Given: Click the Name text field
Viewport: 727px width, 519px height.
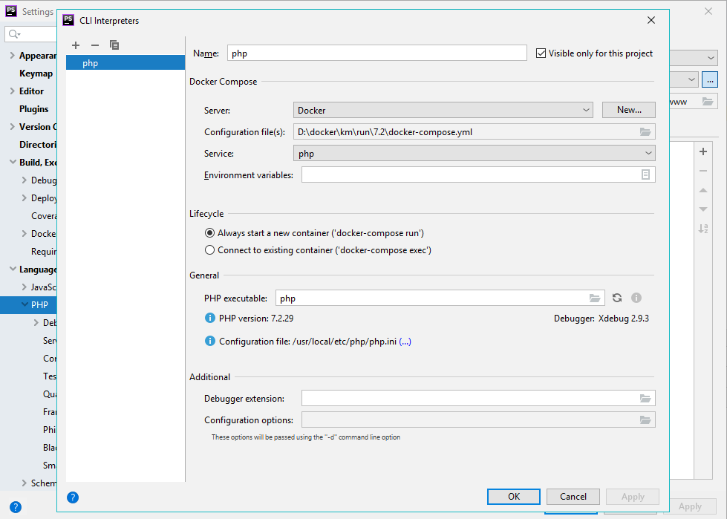Looking at the screenshot, I should [376, 53].
